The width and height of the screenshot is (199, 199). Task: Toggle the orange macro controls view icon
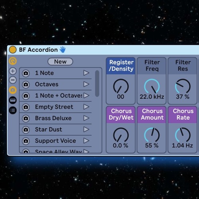point(13,61)
